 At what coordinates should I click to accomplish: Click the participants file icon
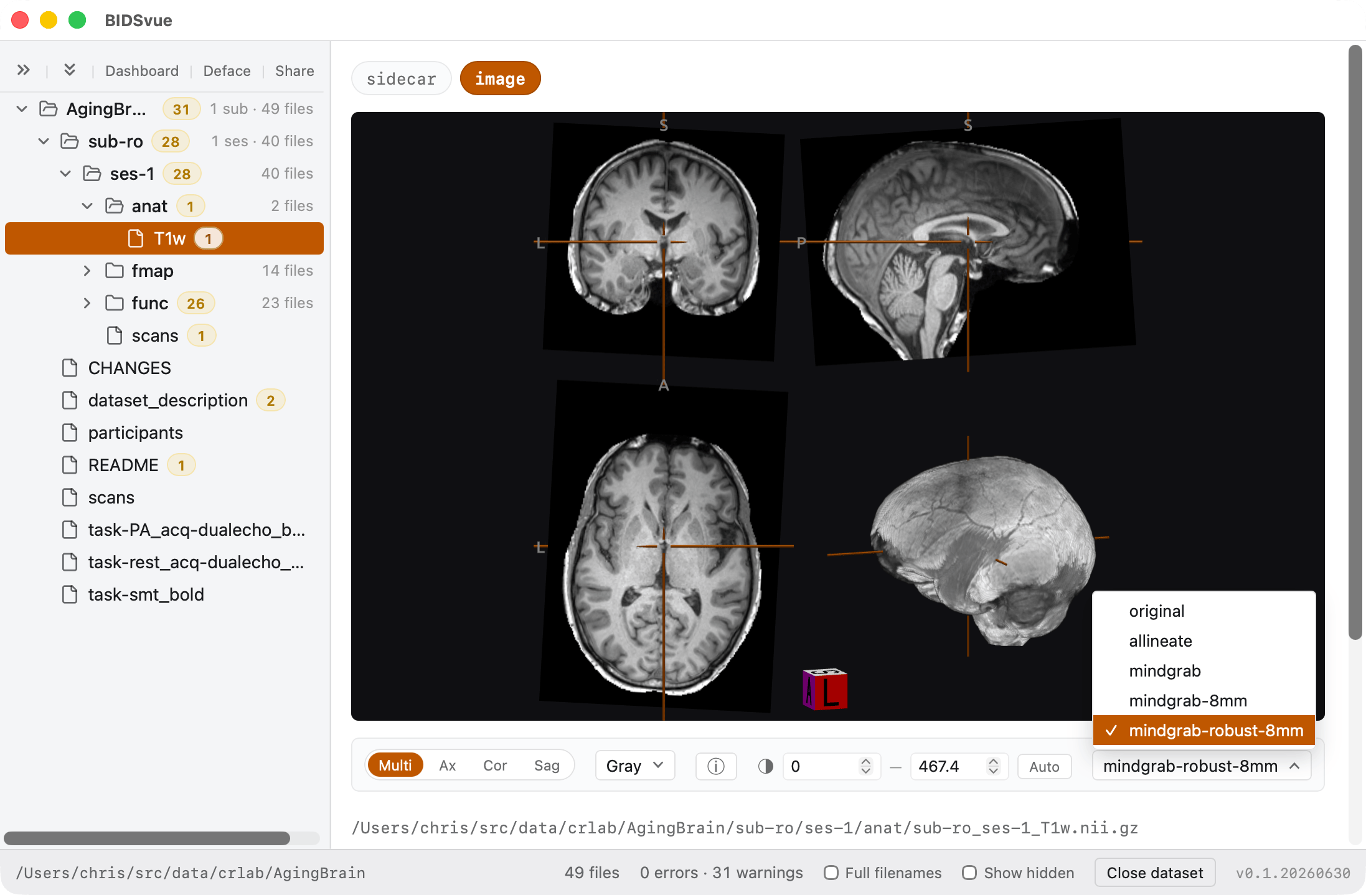70,433
